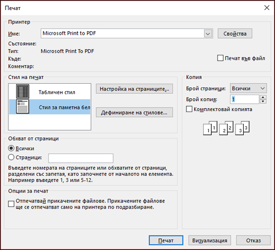Decrease number of copies with down arrow
The image size is (275, 250).
(x=263, y=101)
